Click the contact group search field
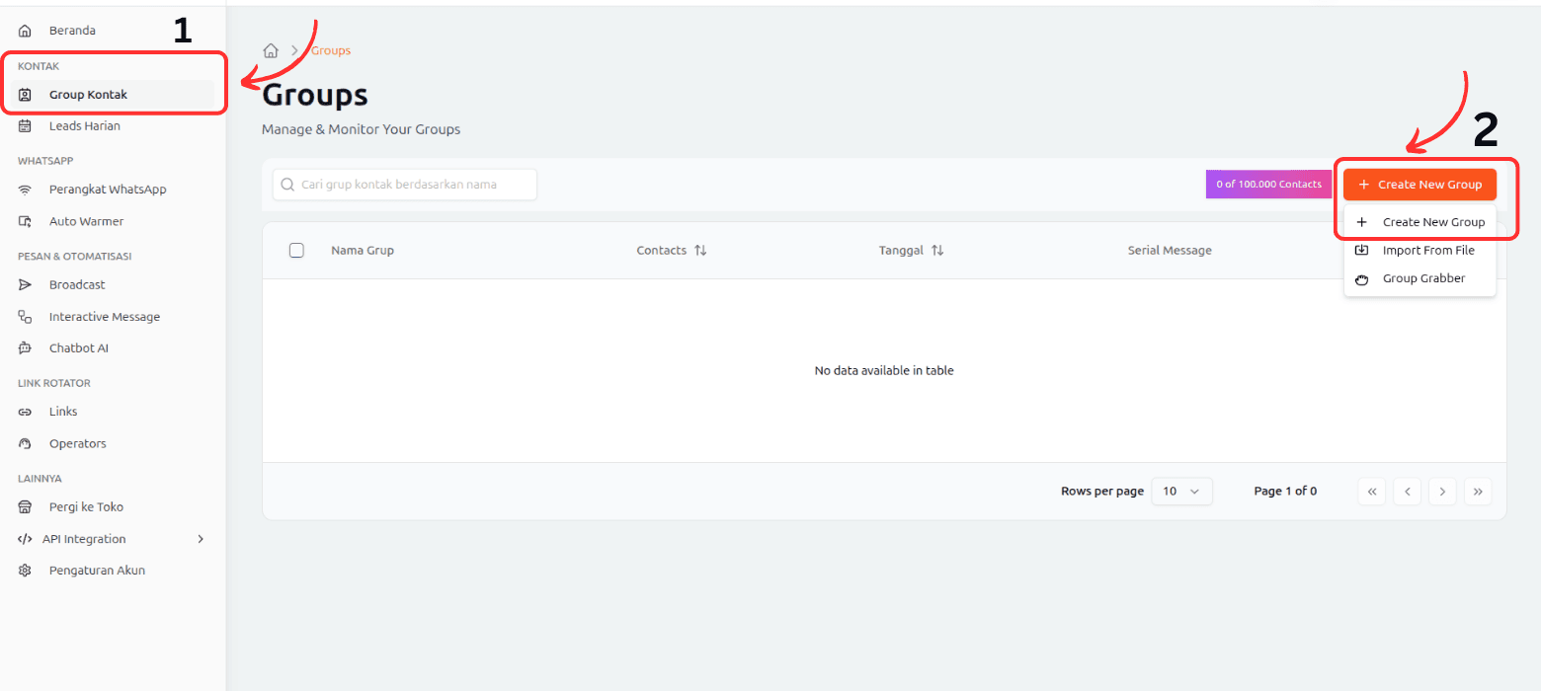 point(405,185)
